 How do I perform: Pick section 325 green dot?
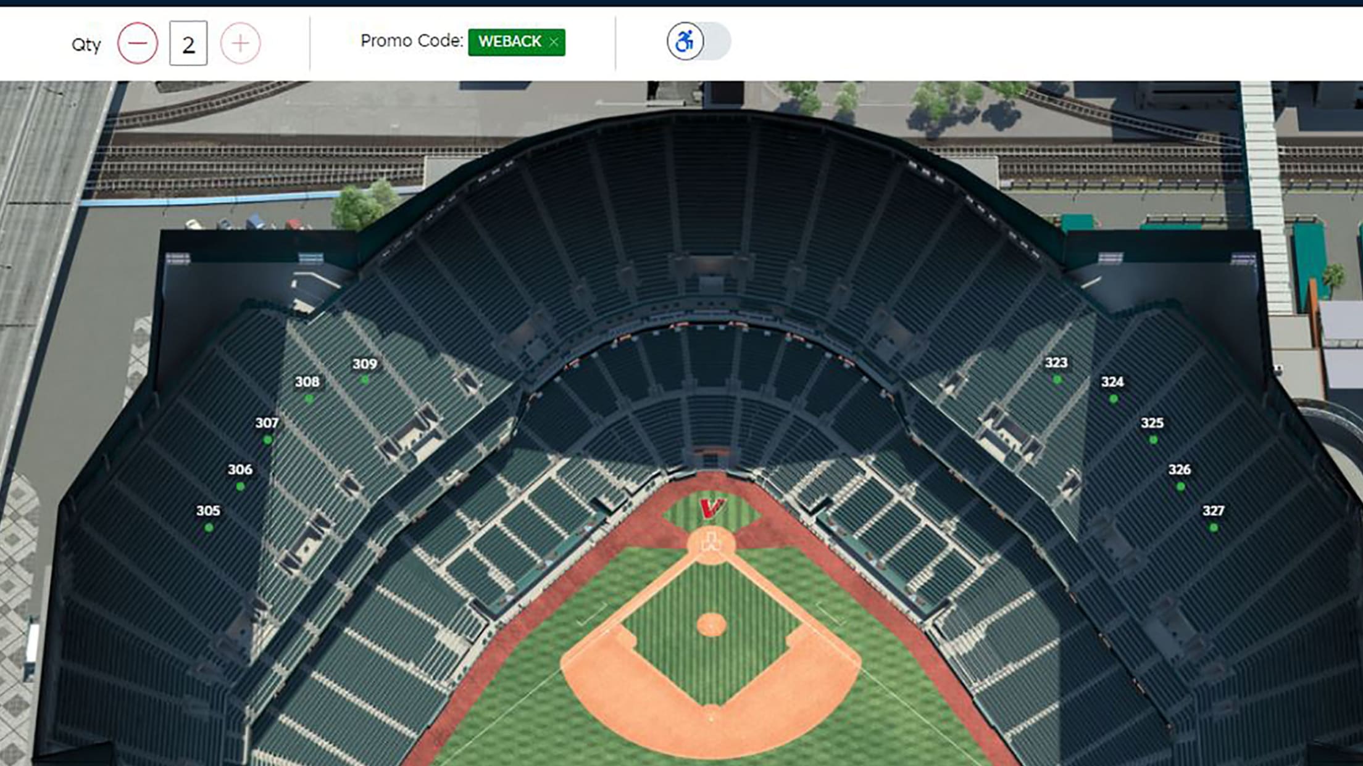pyautogui.click(x=1153, y=440)
